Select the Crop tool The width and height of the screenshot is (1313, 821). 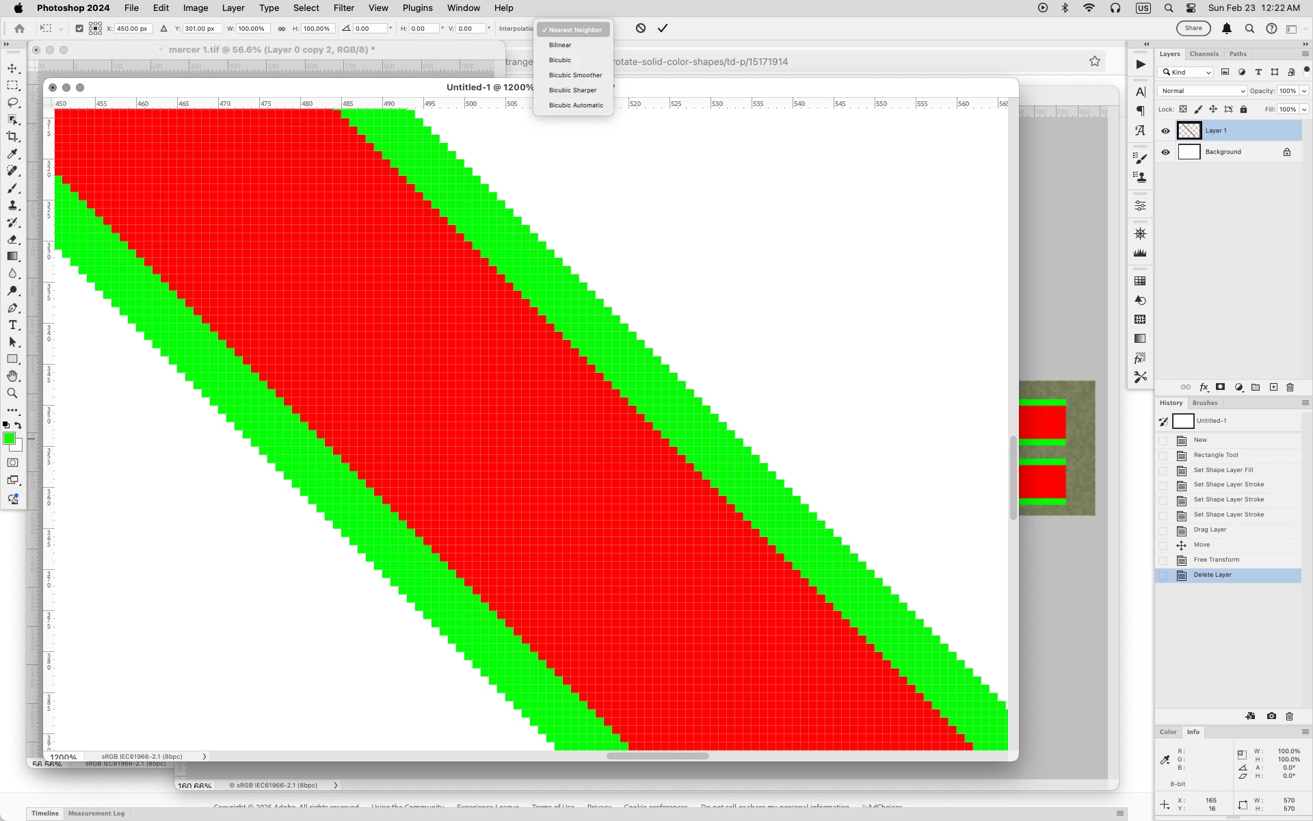12,137
